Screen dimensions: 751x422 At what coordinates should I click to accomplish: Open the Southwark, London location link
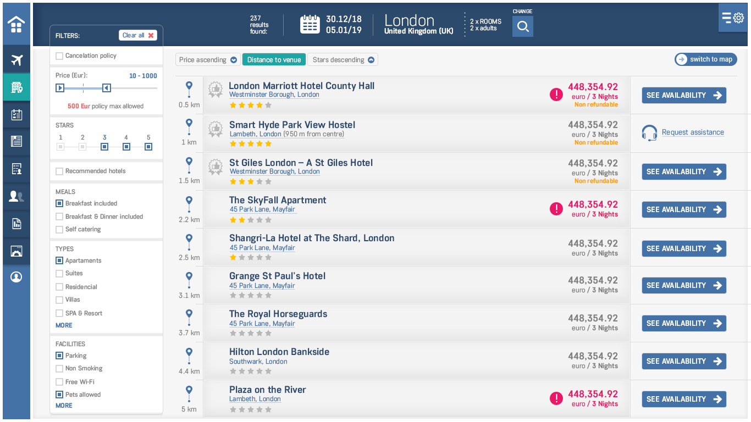tap(258, 362)
